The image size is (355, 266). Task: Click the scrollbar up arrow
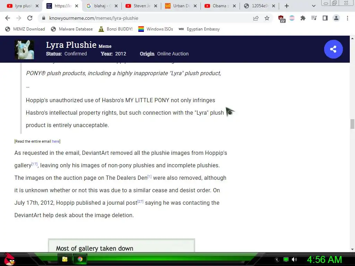(352, 38)
